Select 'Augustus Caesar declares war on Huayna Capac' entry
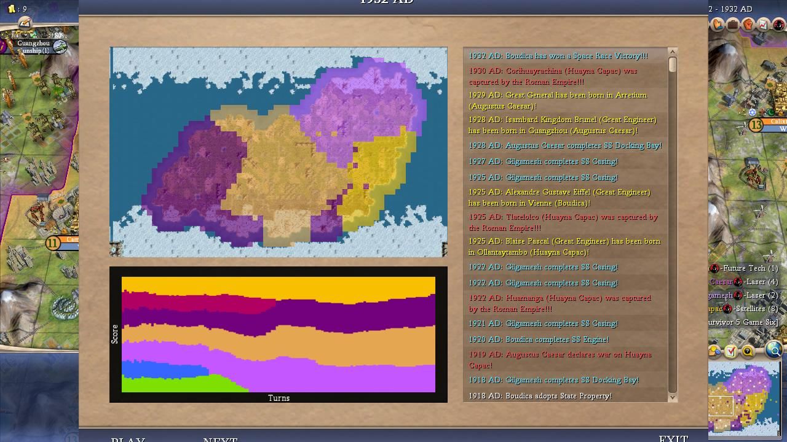This screenshot has height=442, width=787. coord(565,360)
